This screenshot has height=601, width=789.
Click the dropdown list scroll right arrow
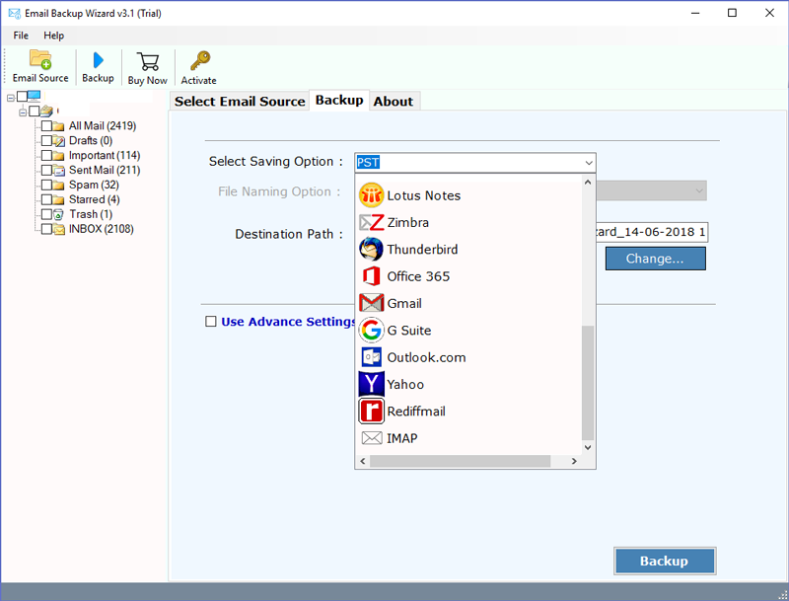pyautogui.click(x=574, y=461)
